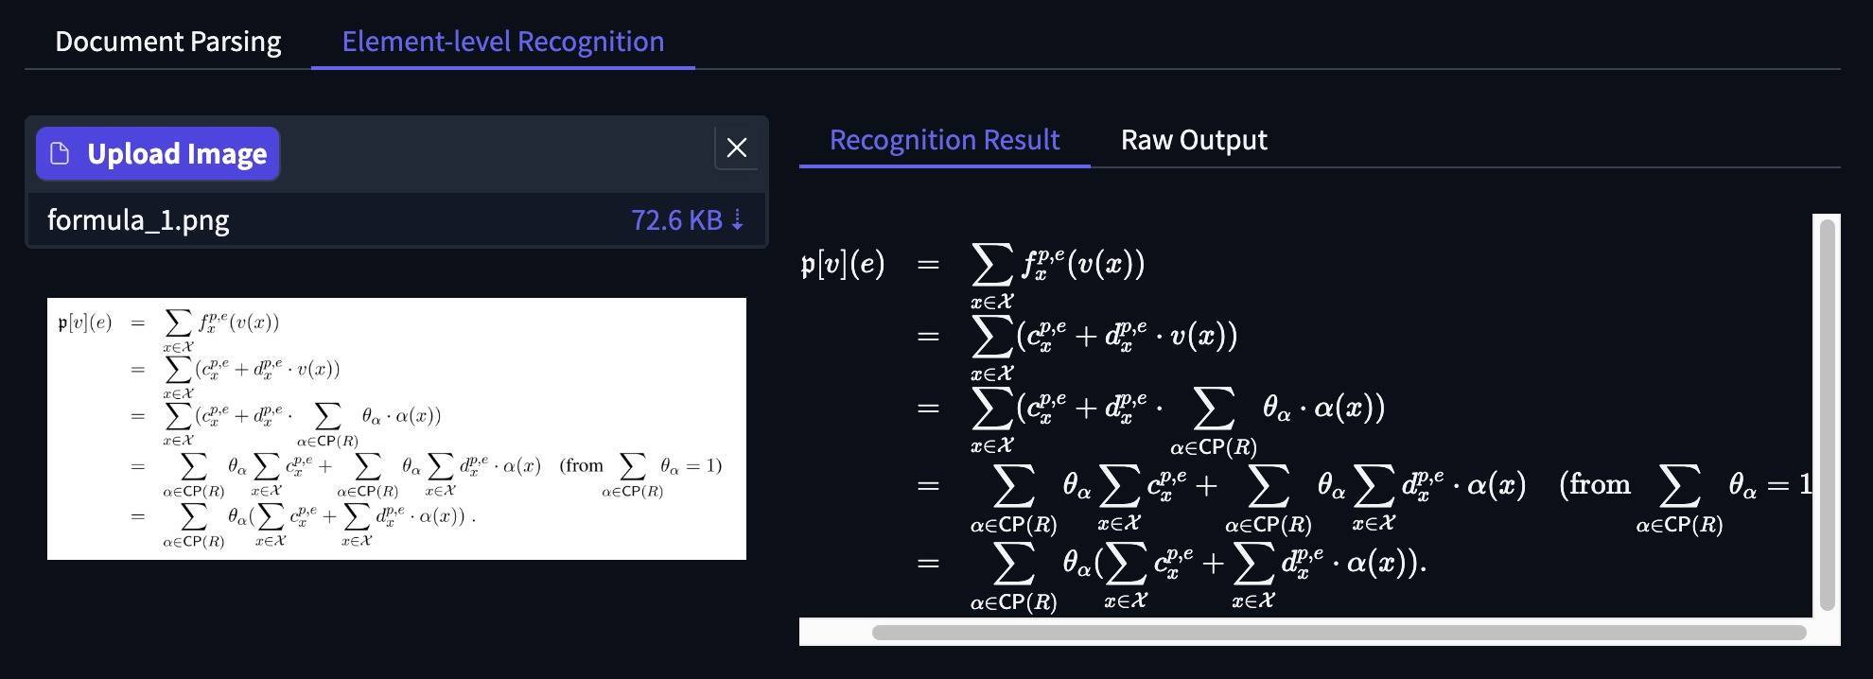
Task: Select the Element-level Recognition tab
Action: [502, 42]
